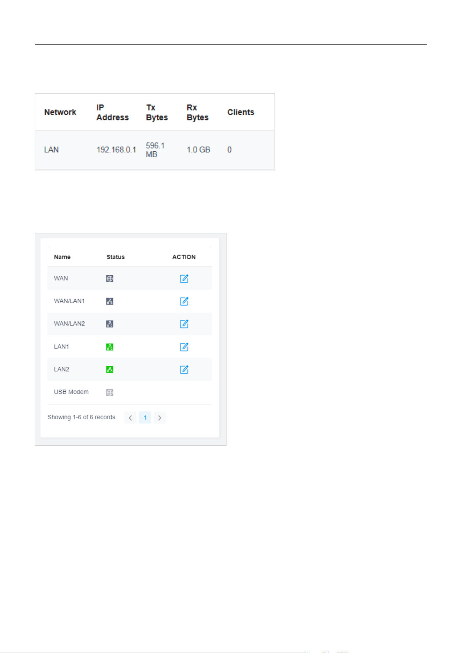Click the IP Address column header

coord(113,112)
